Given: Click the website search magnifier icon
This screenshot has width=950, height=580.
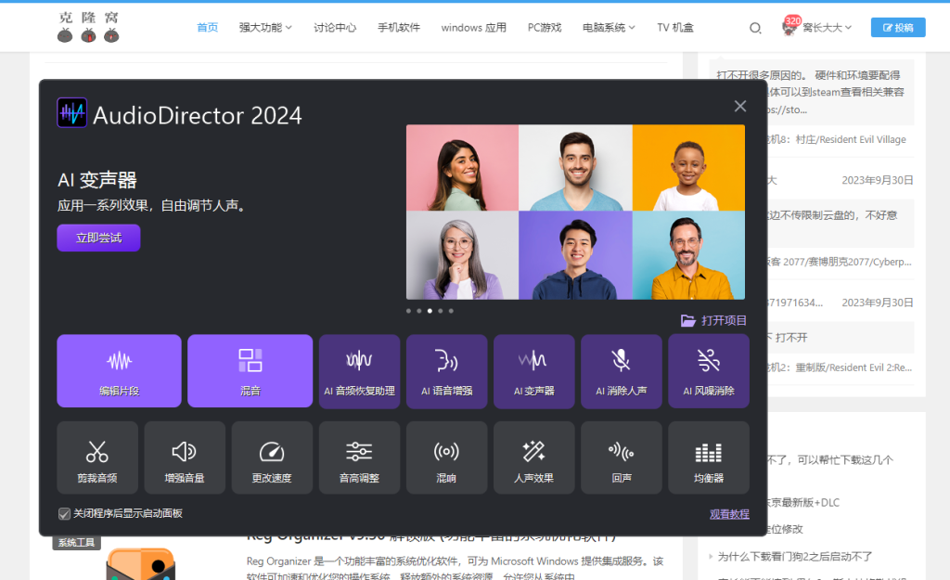Looking at the screenshot, I should 755,28.
